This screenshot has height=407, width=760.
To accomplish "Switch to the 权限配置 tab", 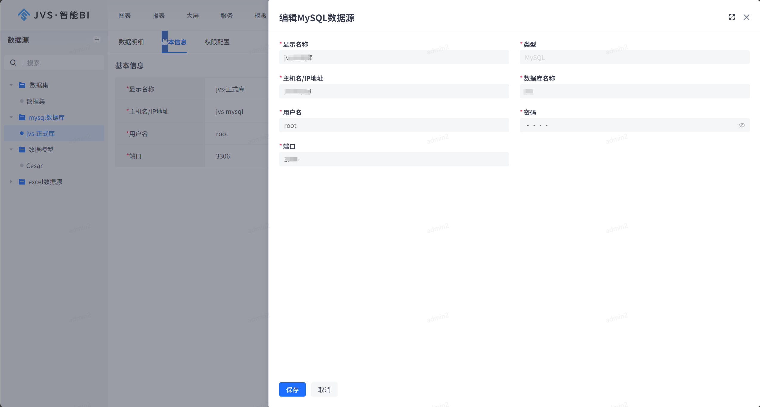I will coord(217,42).
